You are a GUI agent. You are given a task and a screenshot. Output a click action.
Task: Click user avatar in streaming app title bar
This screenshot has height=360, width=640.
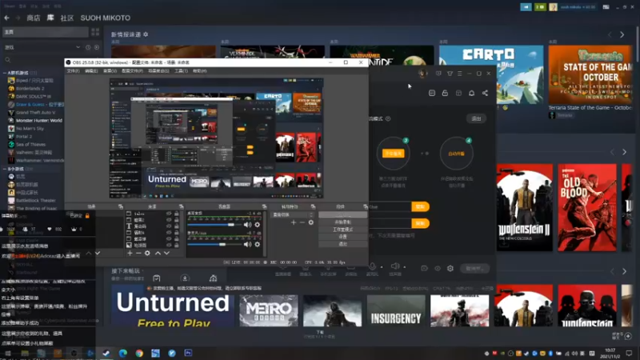422,74
